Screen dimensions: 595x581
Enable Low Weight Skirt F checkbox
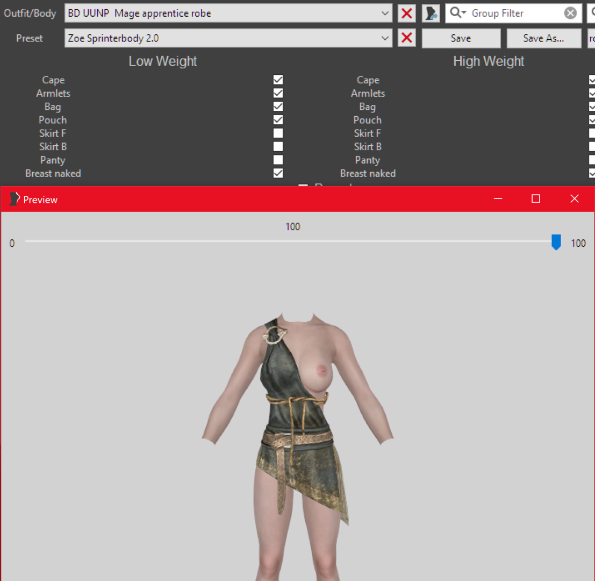(278, 133)
